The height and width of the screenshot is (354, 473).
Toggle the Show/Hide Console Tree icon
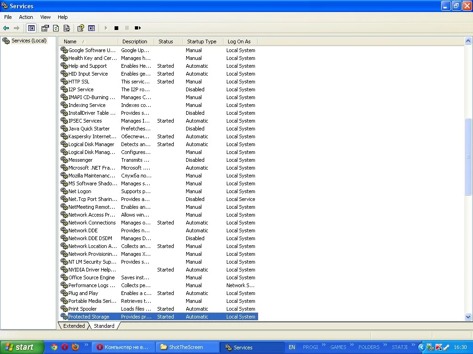coord(31,28)
